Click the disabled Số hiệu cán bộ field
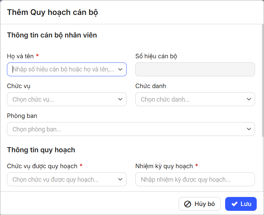Viewport: 264px width, 215px height. pos(195,69)
